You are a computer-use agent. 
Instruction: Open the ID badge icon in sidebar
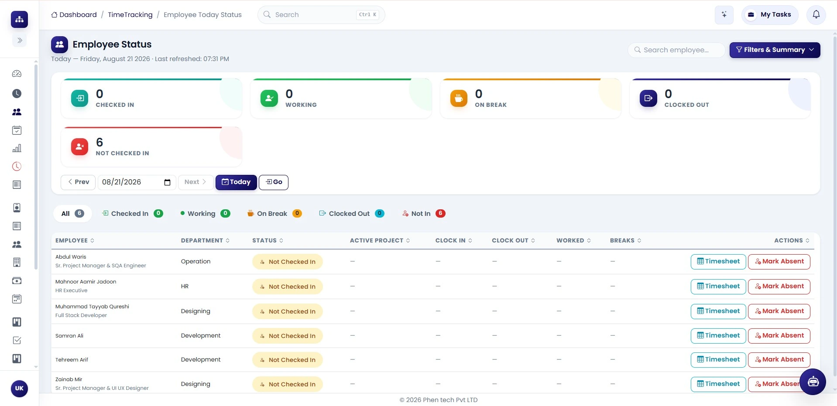tap(17, 208)
